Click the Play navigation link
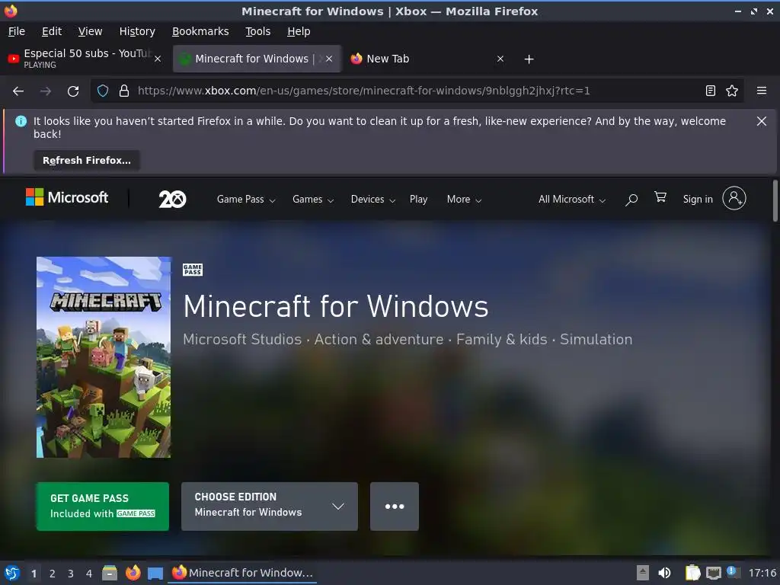This screenshot has height=585, width=780. pyautogui.click(x=418, y=200)
